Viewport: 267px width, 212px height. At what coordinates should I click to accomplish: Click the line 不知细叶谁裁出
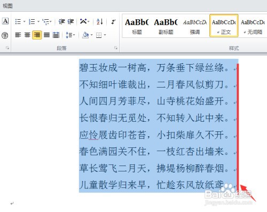(x=113, y=84)
